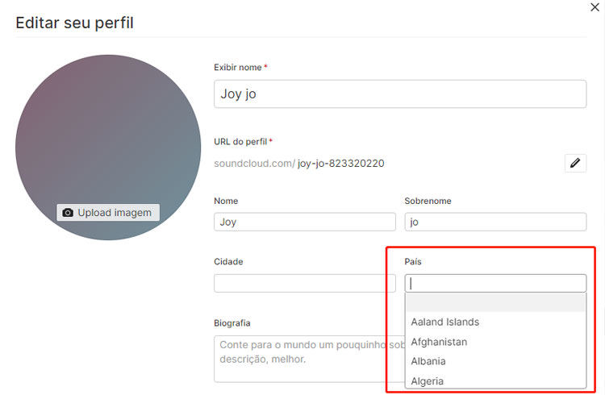605x395 pixels.
Task: Close the Editar seu perfil dialog
Action: tap(595, 7)
